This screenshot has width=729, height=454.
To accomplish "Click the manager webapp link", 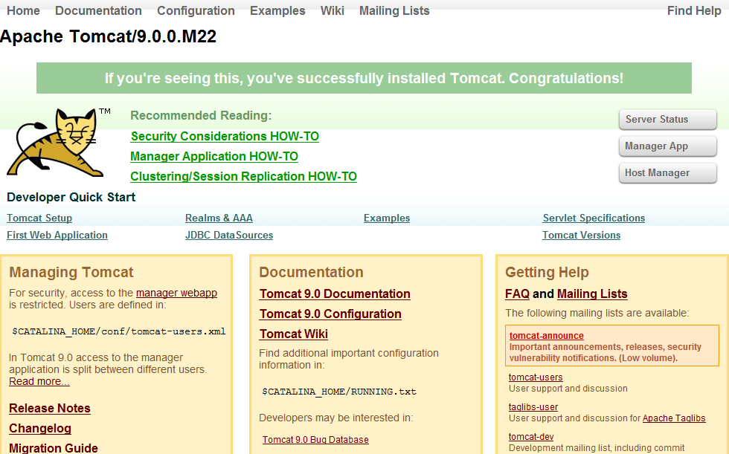I will point(176,294).
